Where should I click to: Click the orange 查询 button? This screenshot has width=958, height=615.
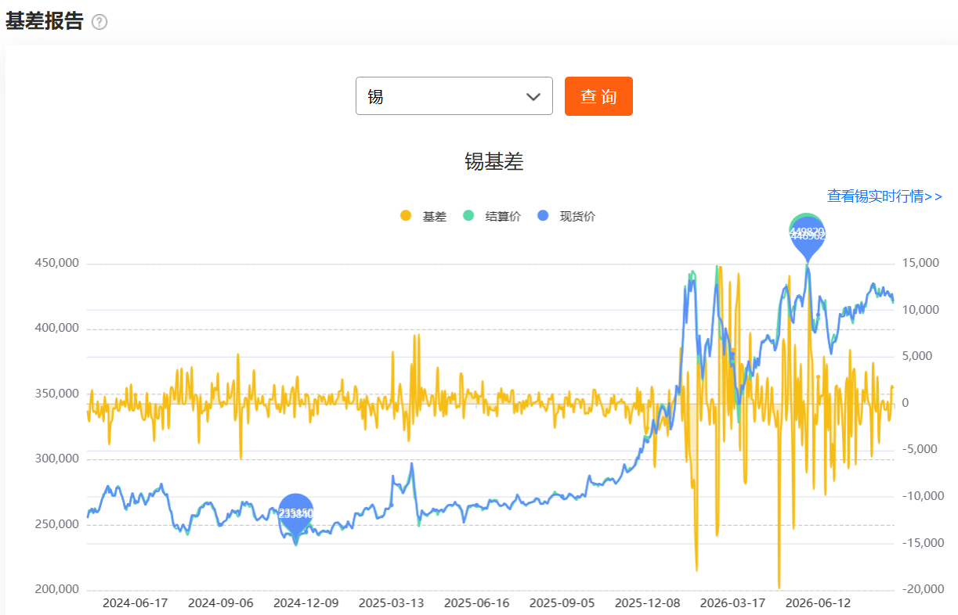(x=598, y=96)
